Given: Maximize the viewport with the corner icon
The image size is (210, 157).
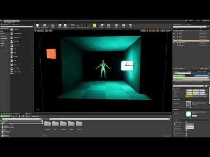Looking at the screenshot, I should [171, 31].
